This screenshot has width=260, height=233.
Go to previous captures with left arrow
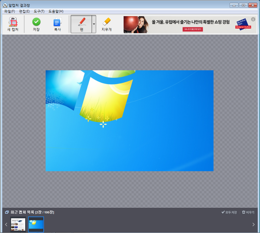point(6,224)
